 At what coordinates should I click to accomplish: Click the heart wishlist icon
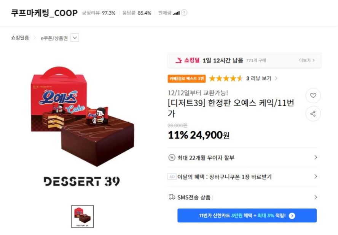coord(313,95)
